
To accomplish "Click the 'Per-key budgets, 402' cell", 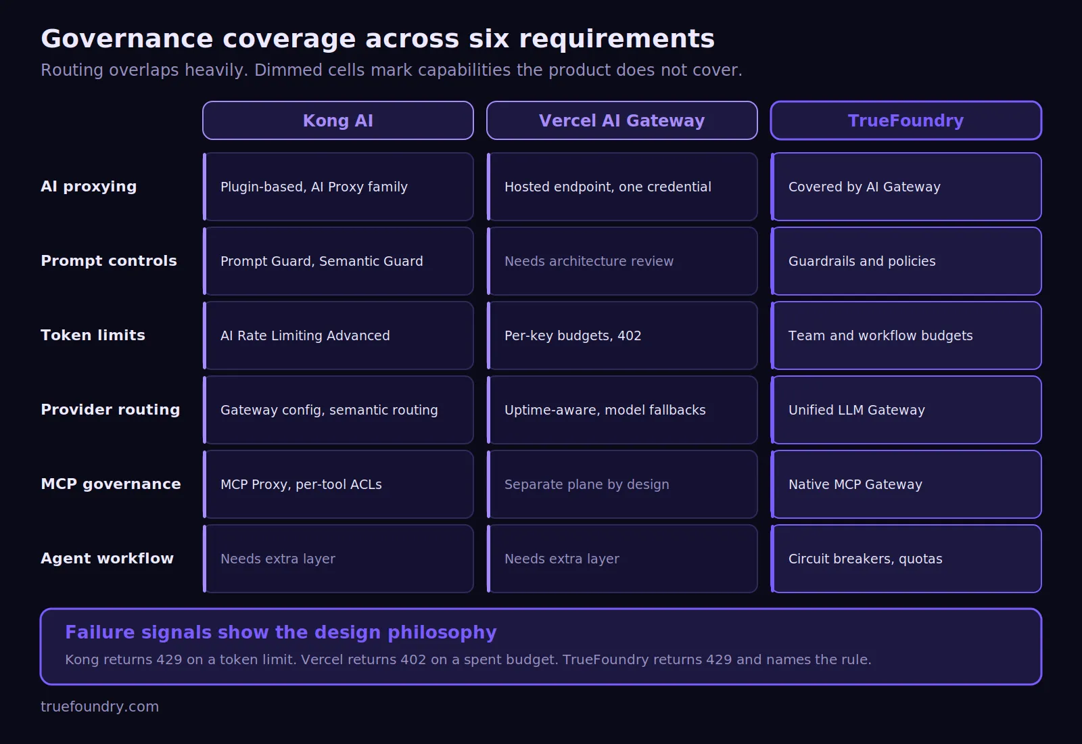I will [x=622, y=335].
